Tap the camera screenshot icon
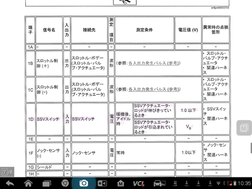 click(x=83, y=183)
